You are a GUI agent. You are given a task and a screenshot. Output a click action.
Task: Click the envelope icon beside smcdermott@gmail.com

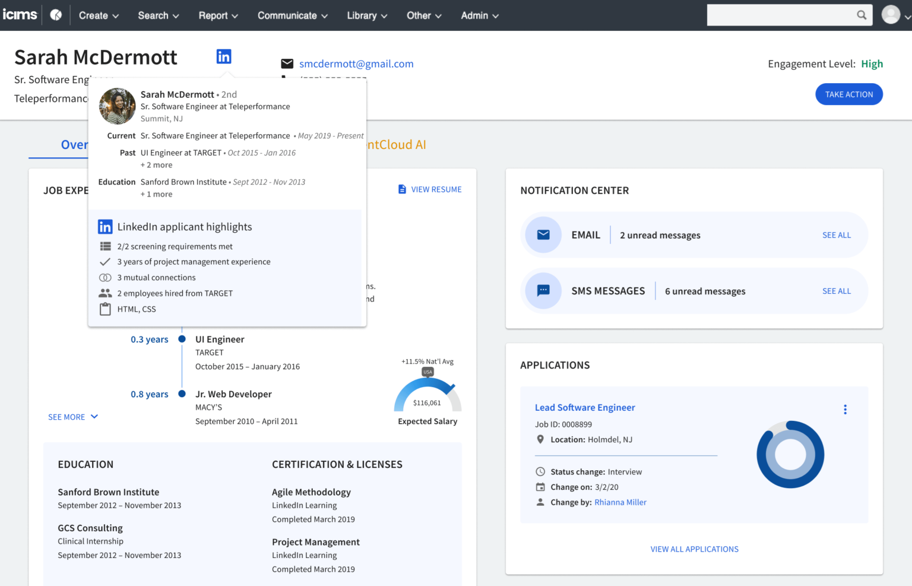[x=287, y=64]
